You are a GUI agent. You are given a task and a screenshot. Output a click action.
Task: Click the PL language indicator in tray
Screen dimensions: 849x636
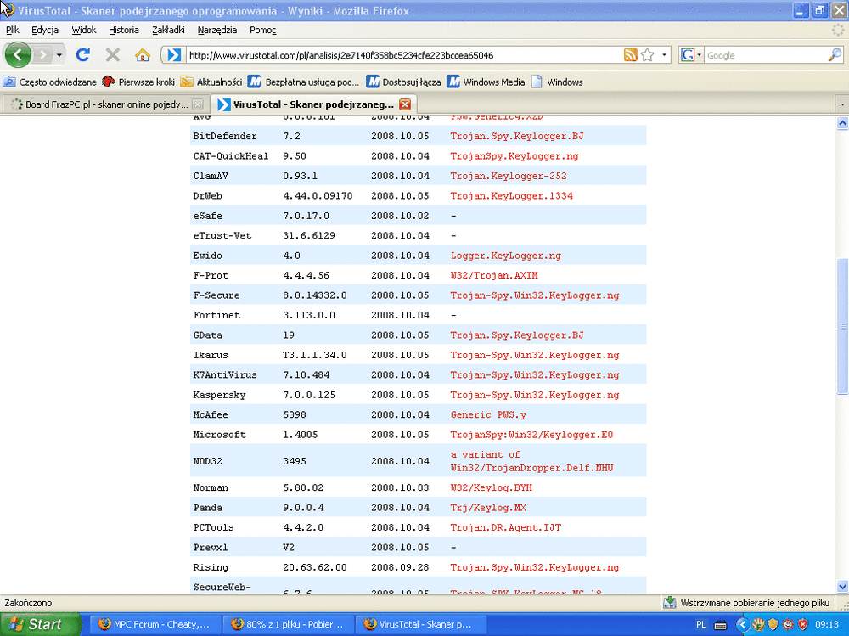(x=700, y=625)
